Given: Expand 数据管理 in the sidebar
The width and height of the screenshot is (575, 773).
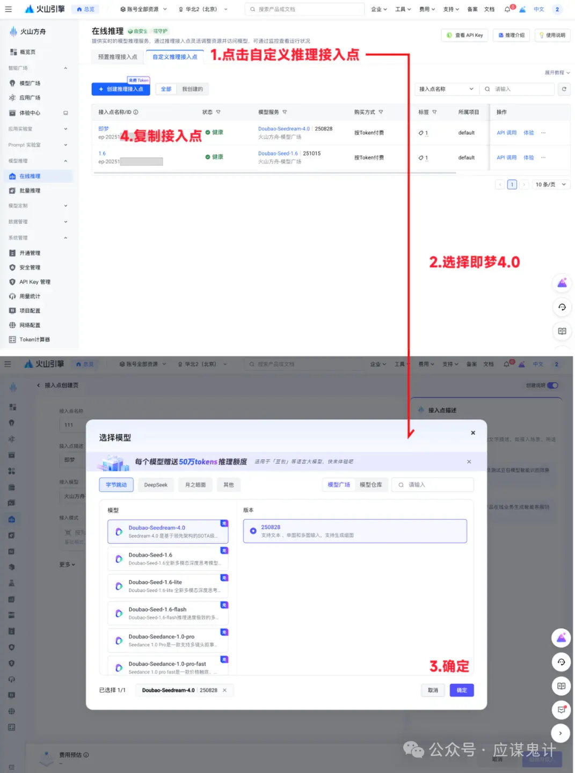Looking at the screenshot, I should [38, 222].
